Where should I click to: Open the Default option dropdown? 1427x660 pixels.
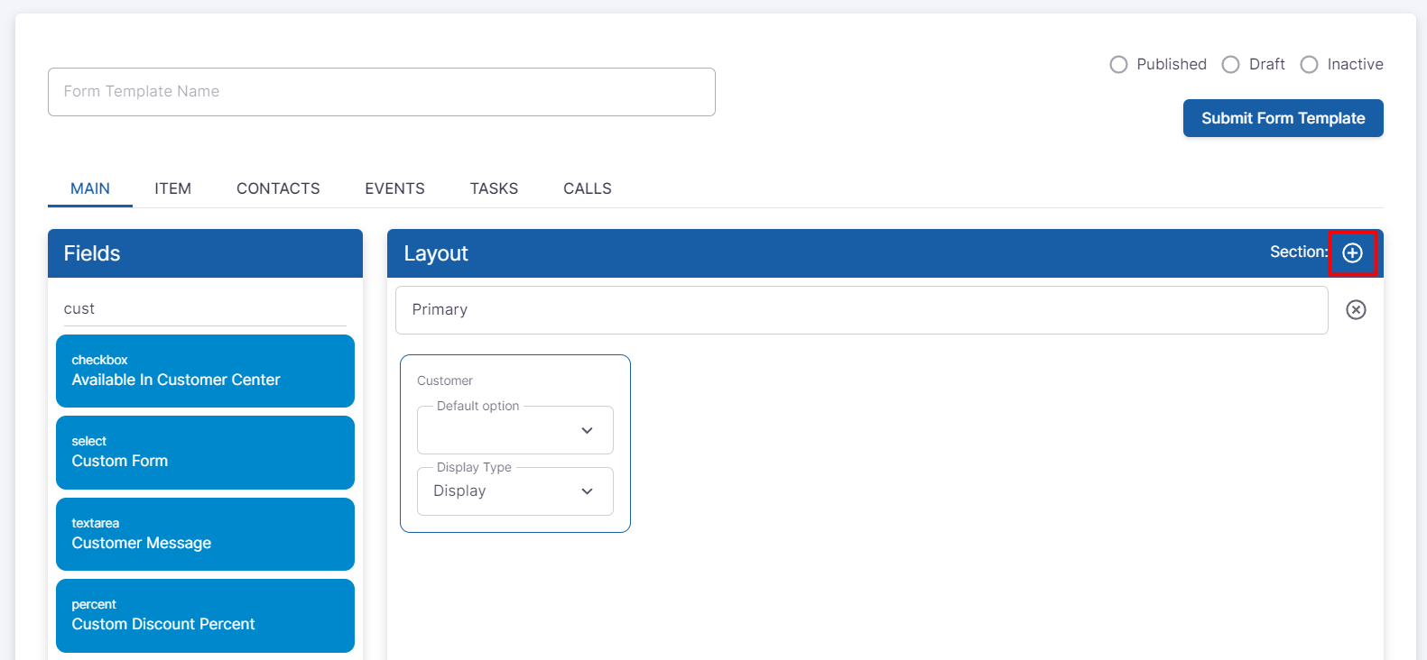[514, 431]
